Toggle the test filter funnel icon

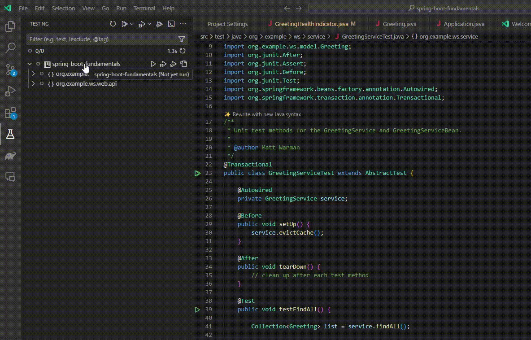point(181,39)
